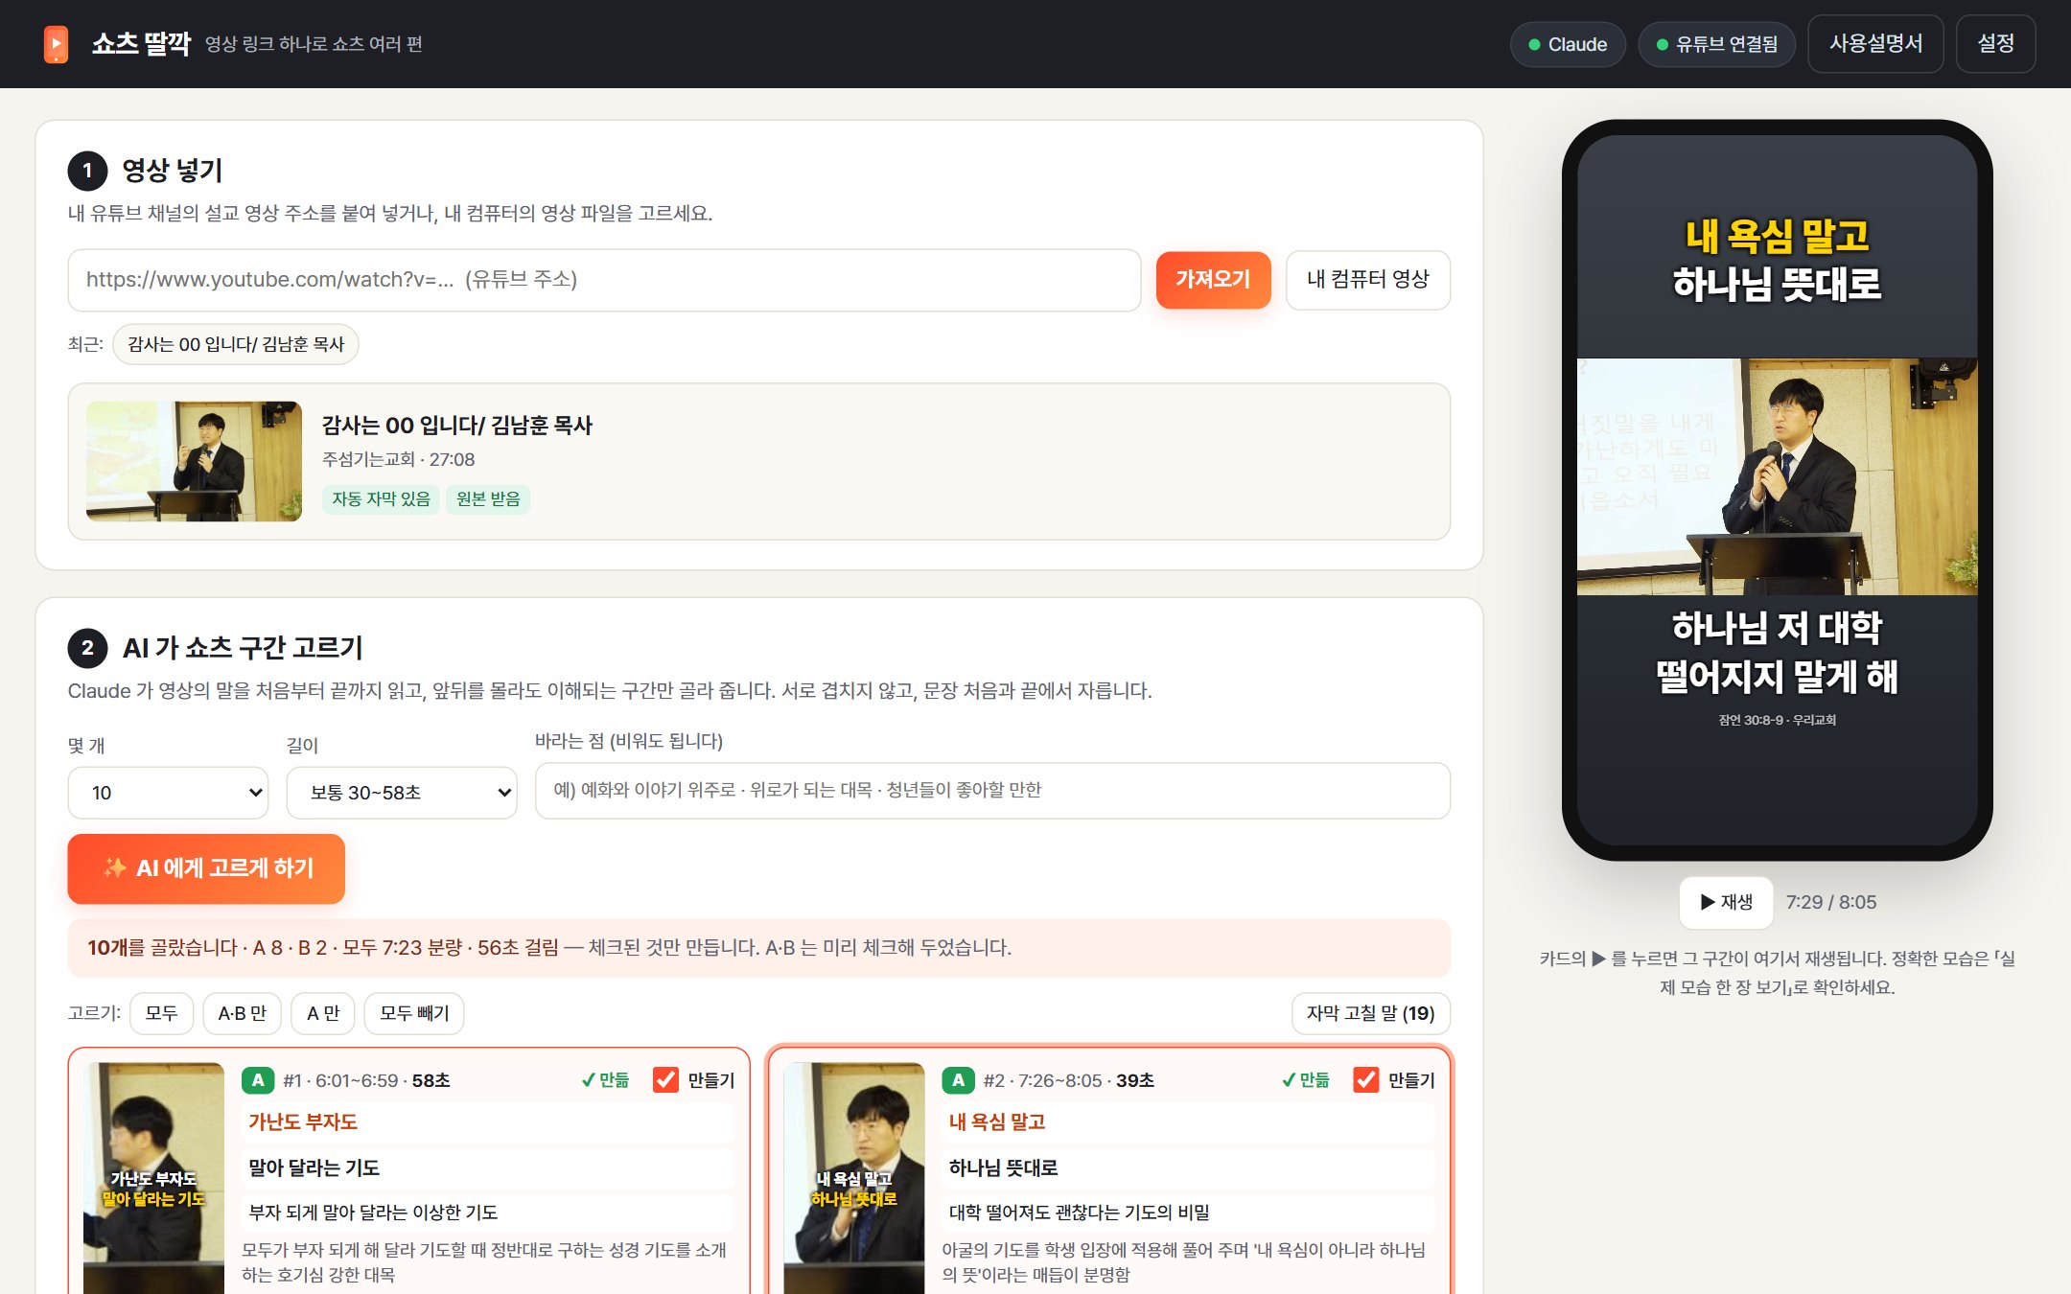Screen dimensions: 2071x1294
Task: Open 설정 settings
Action: click(1995, 44)
